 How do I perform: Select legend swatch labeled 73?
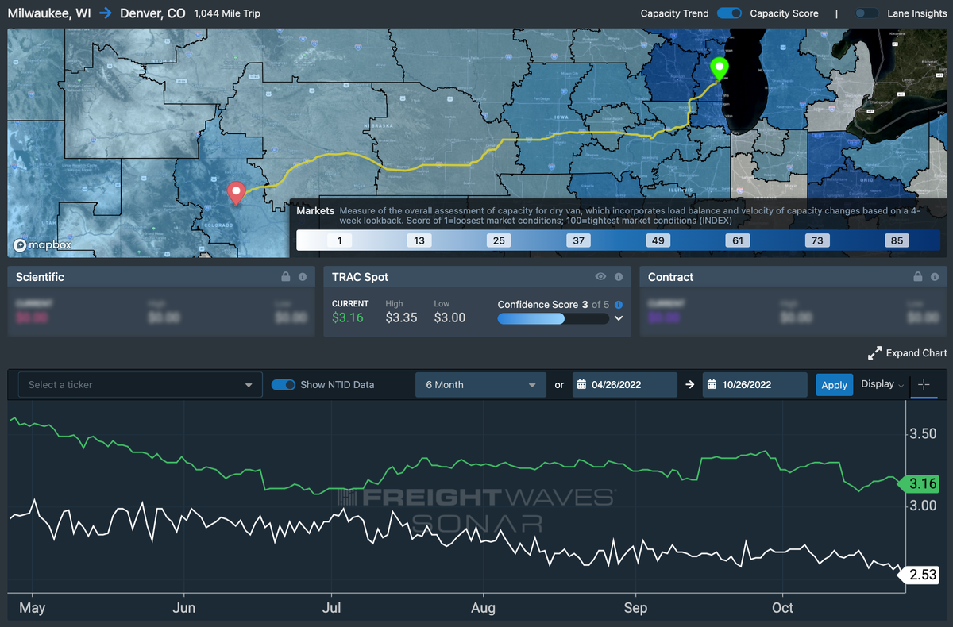(x=818, y=240)
